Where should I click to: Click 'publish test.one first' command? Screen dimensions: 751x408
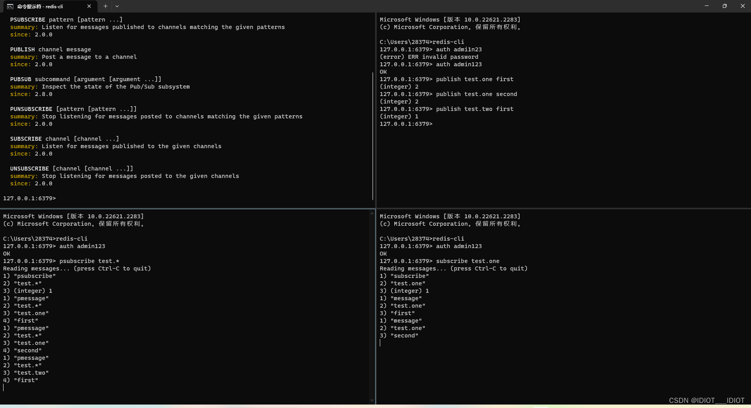tap(475, 79)
